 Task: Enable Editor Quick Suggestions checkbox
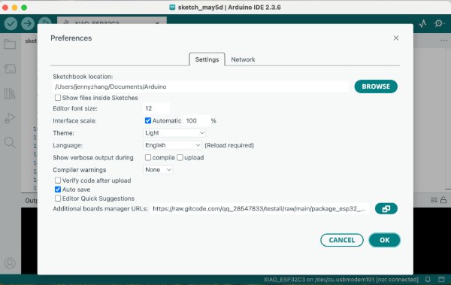point(58,199)
